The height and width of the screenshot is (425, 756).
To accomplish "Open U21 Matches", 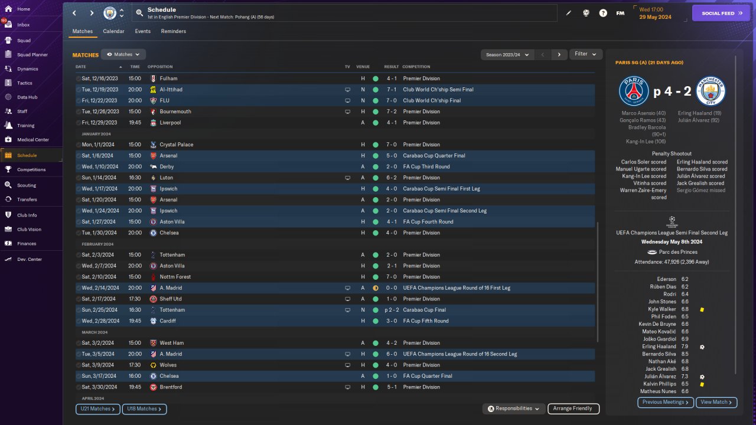I will (97, 408).
